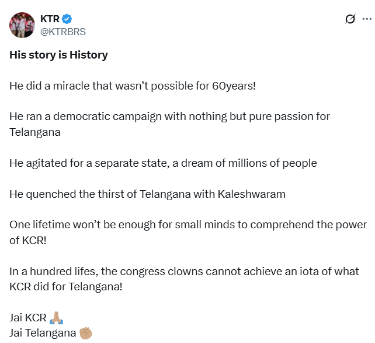The image size is (375, 343).
Task: Click the raised fist emoji
Action: 86,332
